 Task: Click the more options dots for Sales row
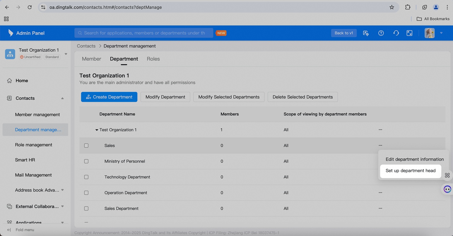(x=380, y=145)
